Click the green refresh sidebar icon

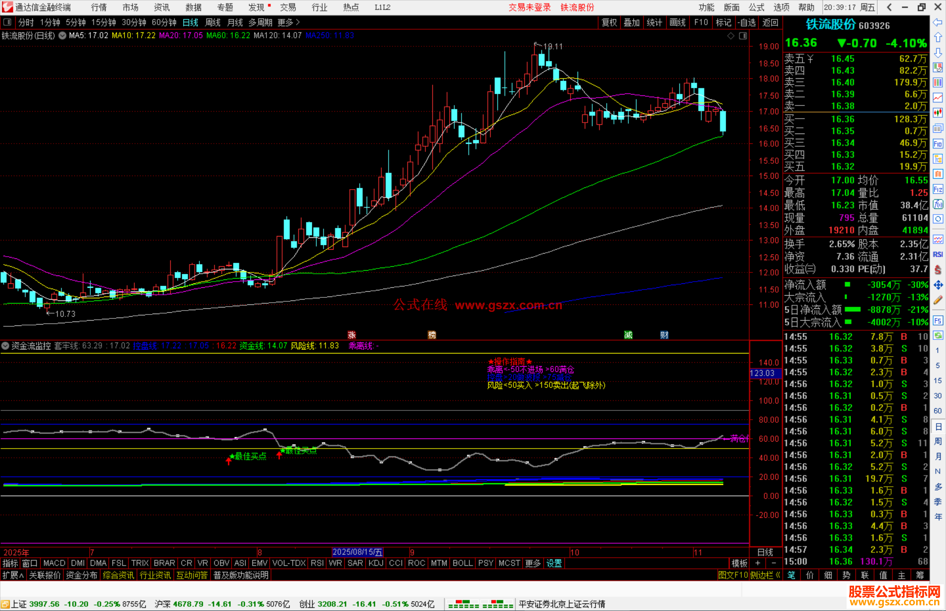pos(938,336)
